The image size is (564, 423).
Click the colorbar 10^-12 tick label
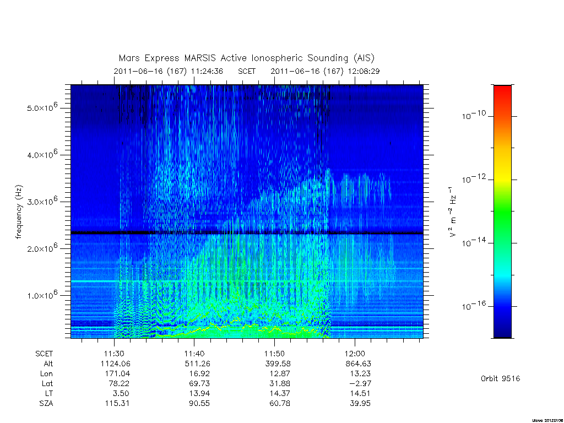[474, 179]
